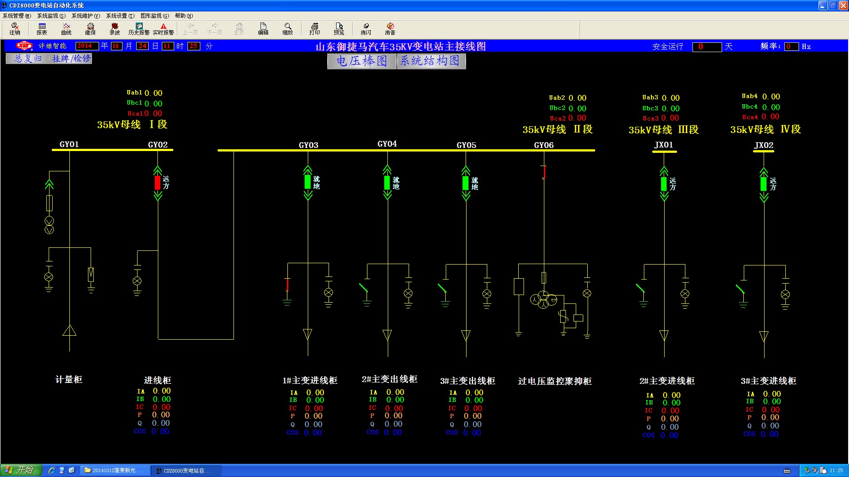Open the 曲线 curves tool

coord(66,29)
